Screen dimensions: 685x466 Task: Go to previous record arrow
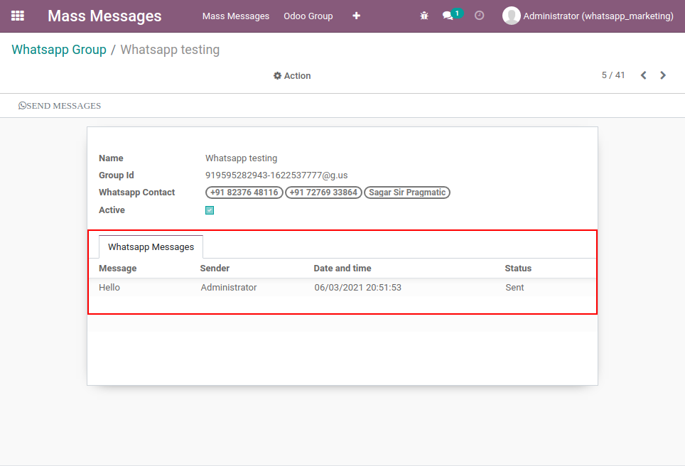pyautogui.click(x=644, y=75)
